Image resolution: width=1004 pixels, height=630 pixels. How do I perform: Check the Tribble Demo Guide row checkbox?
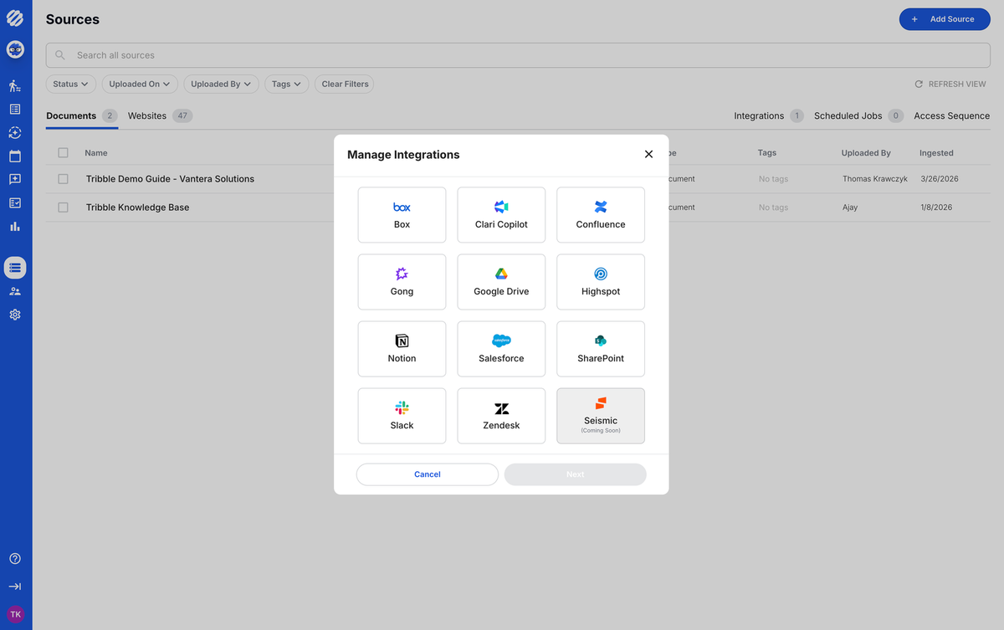coord(63,179)
